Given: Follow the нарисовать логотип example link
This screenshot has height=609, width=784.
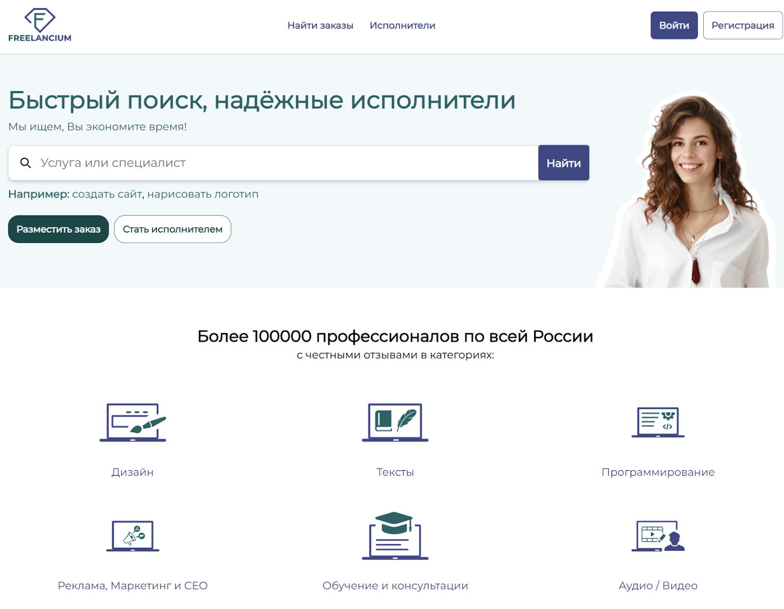Looking at the screenshot, I should pyautogui.click(x=202, y=194).
